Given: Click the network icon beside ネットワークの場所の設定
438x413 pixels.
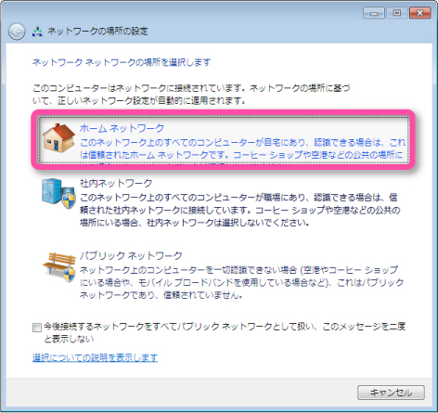Looking at the screenshot, I should click(x=37, y=32).
